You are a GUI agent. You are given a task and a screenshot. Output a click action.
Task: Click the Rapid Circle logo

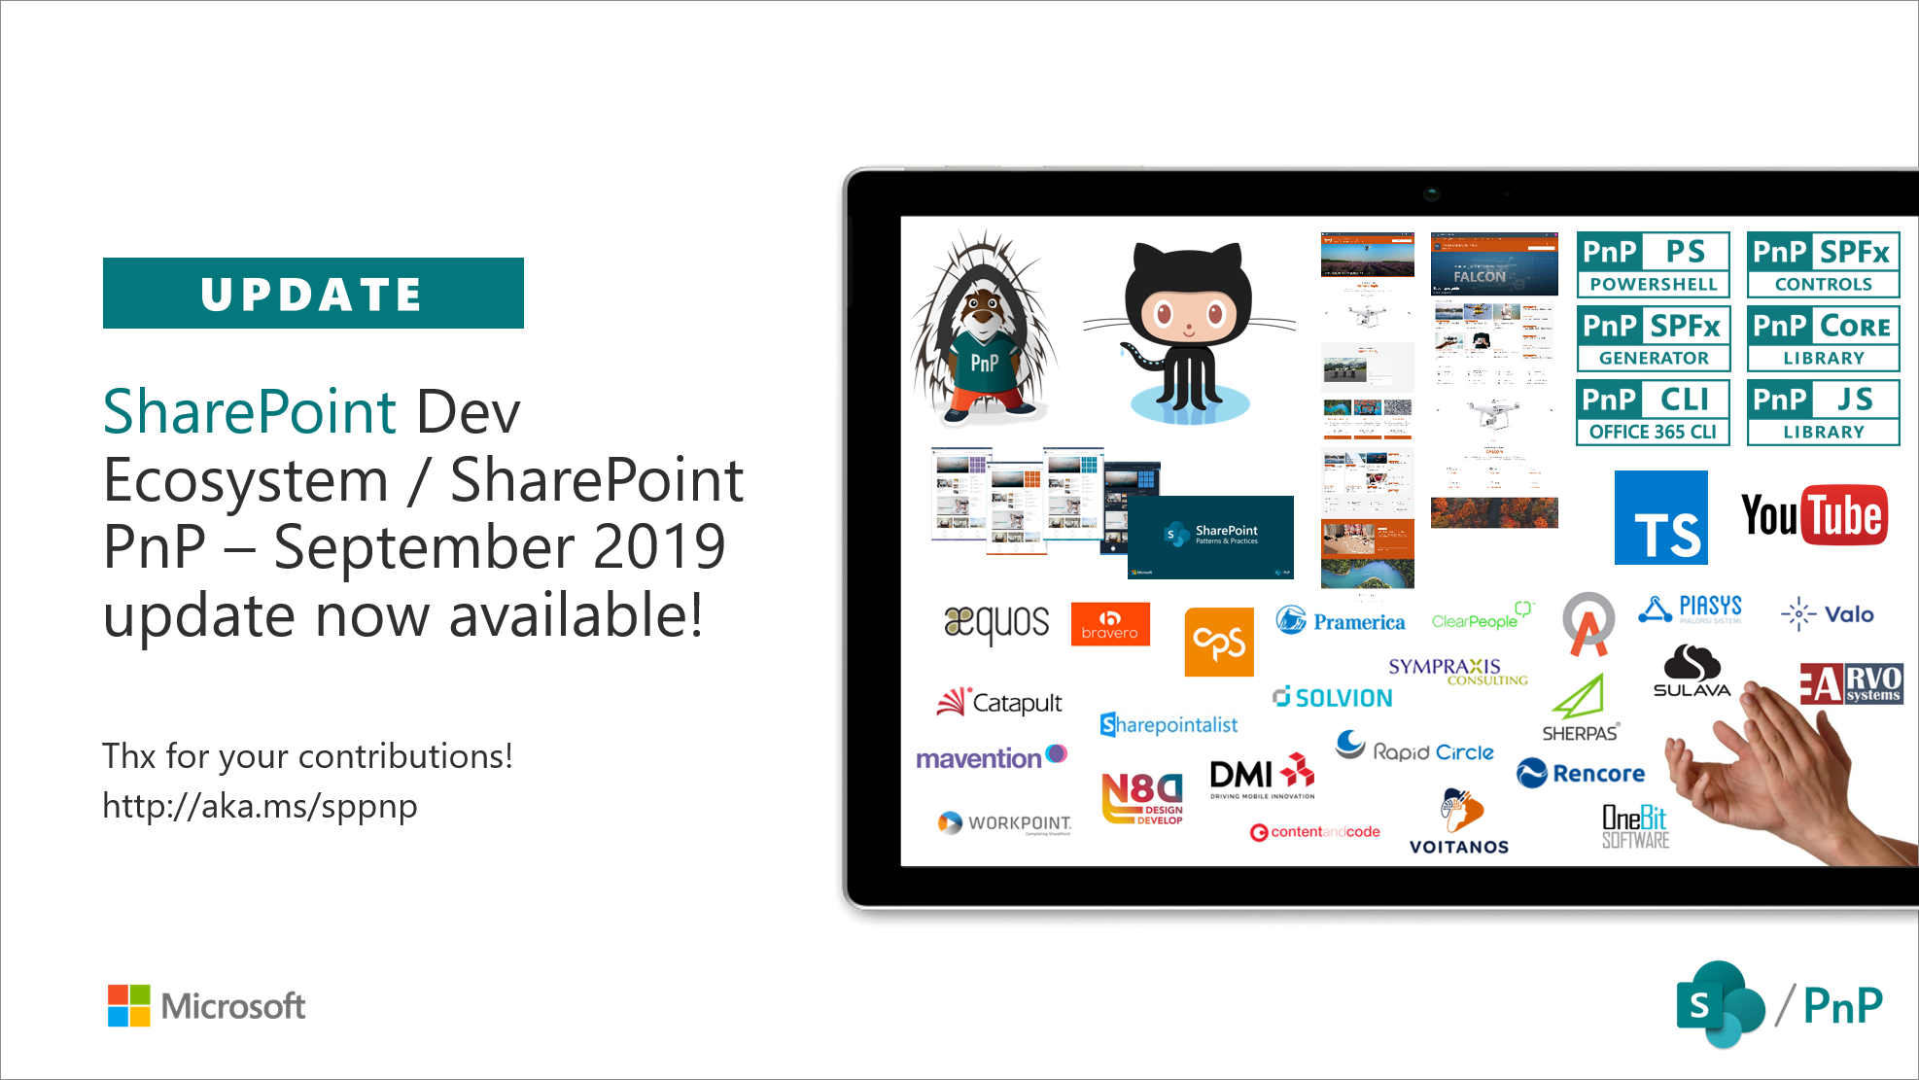pyautogui.click(x=1415, y=748)
